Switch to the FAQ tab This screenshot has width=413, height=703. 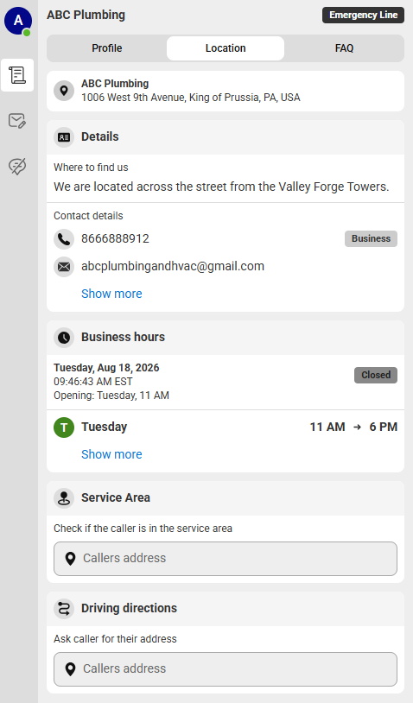click(344, 48)
